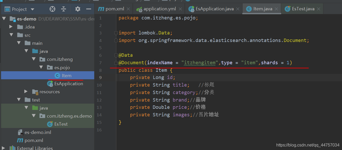This screenshot has width=342, height=150.
Task: Collapse the es-demo project root arrow
Action: [4, 19]
